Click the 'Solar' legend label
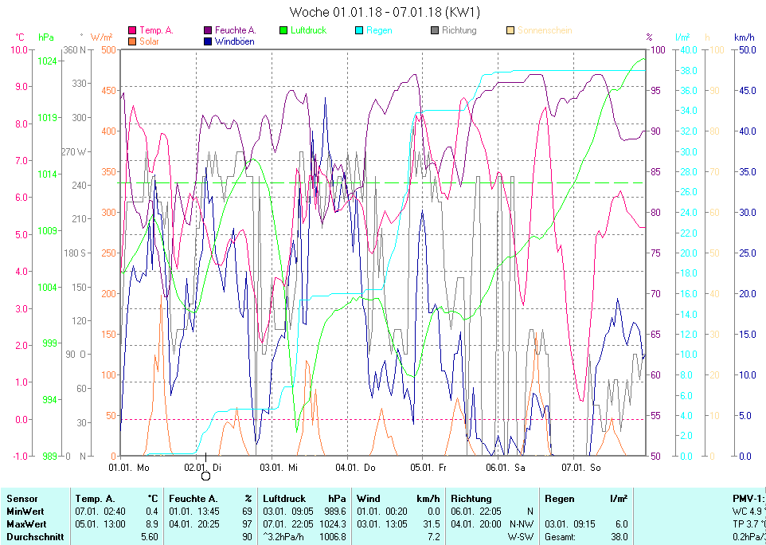 pyautogui.click(x=149, y=41)
